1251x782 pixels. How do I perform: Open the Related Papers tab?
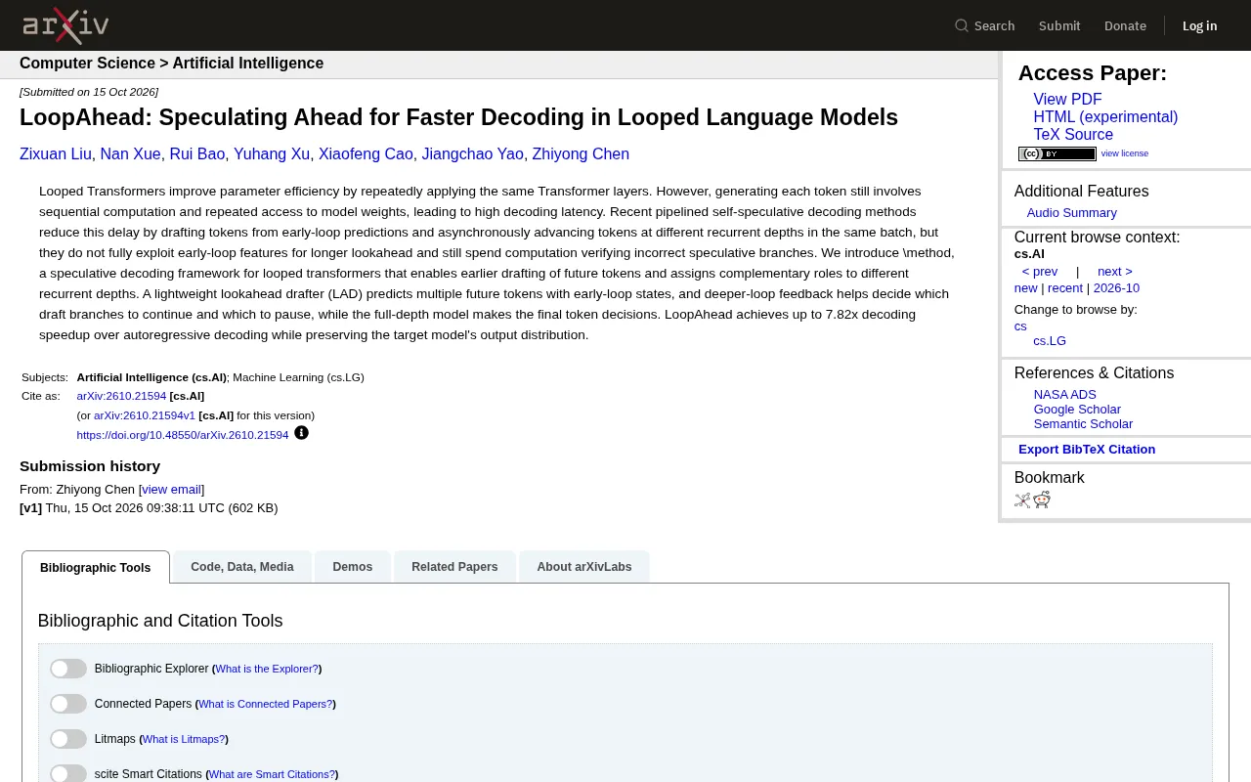pyautogui.click(x=454, y=567)
